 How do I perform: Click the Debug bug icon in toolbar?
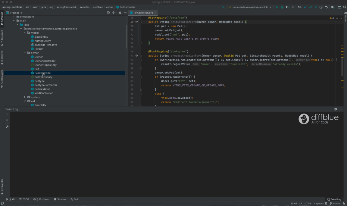pos(282,7)
